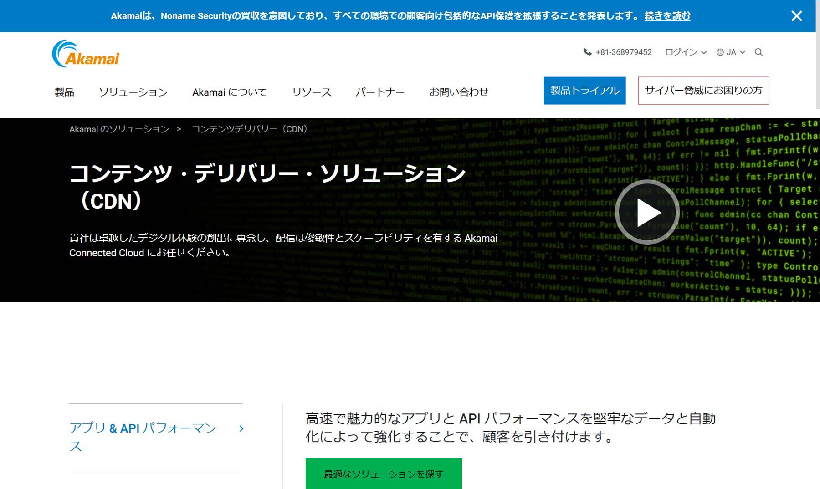This screenshot has height=489, width=820.
Task: Click the コンテンツ・デリバリー・ソリューション heading
Action: click(x=268, y=187)
